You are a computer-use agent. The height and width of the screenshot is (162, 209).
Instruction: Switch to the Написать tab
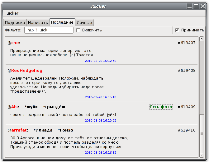click(38, 23)
